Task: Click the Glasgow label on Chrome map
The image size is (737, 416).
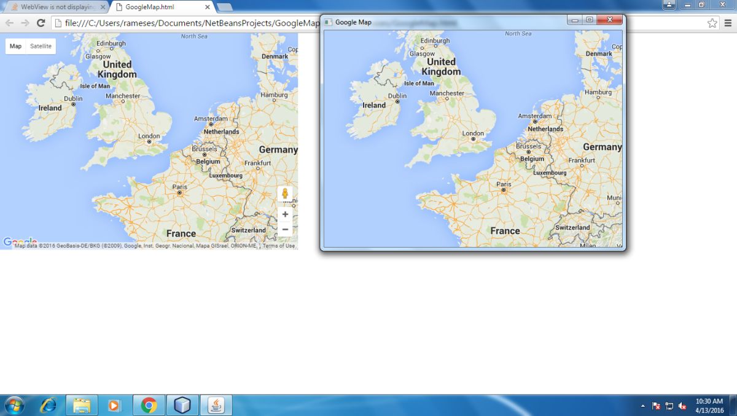Action: click(98, 56)
